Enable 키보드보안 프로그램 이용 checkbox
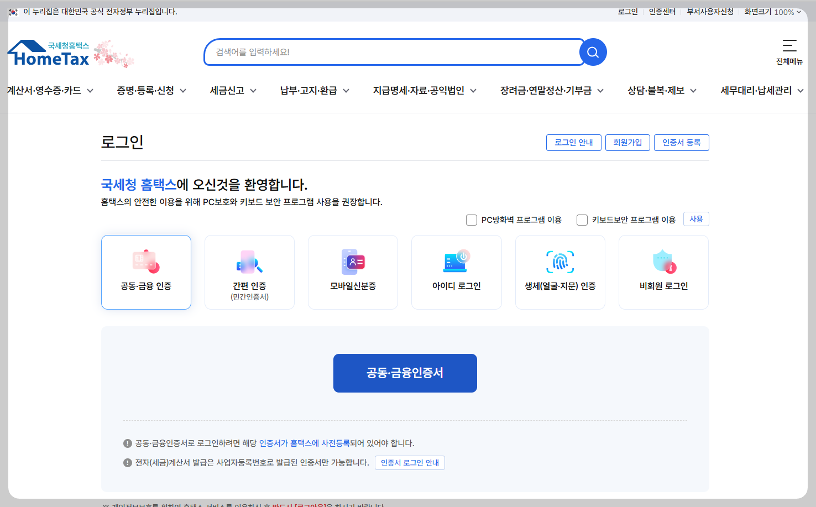 pos(582,220)
